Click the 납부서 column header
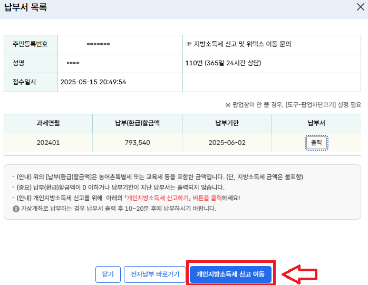Viewport: 368px width, 285px height. point(316,123)
